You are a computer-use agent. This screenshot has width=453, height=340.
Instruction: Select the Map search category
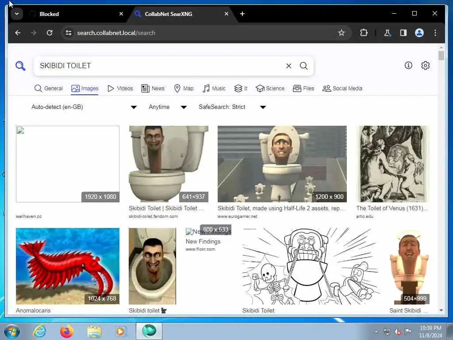pyautogui.click(x=184, y=89)
